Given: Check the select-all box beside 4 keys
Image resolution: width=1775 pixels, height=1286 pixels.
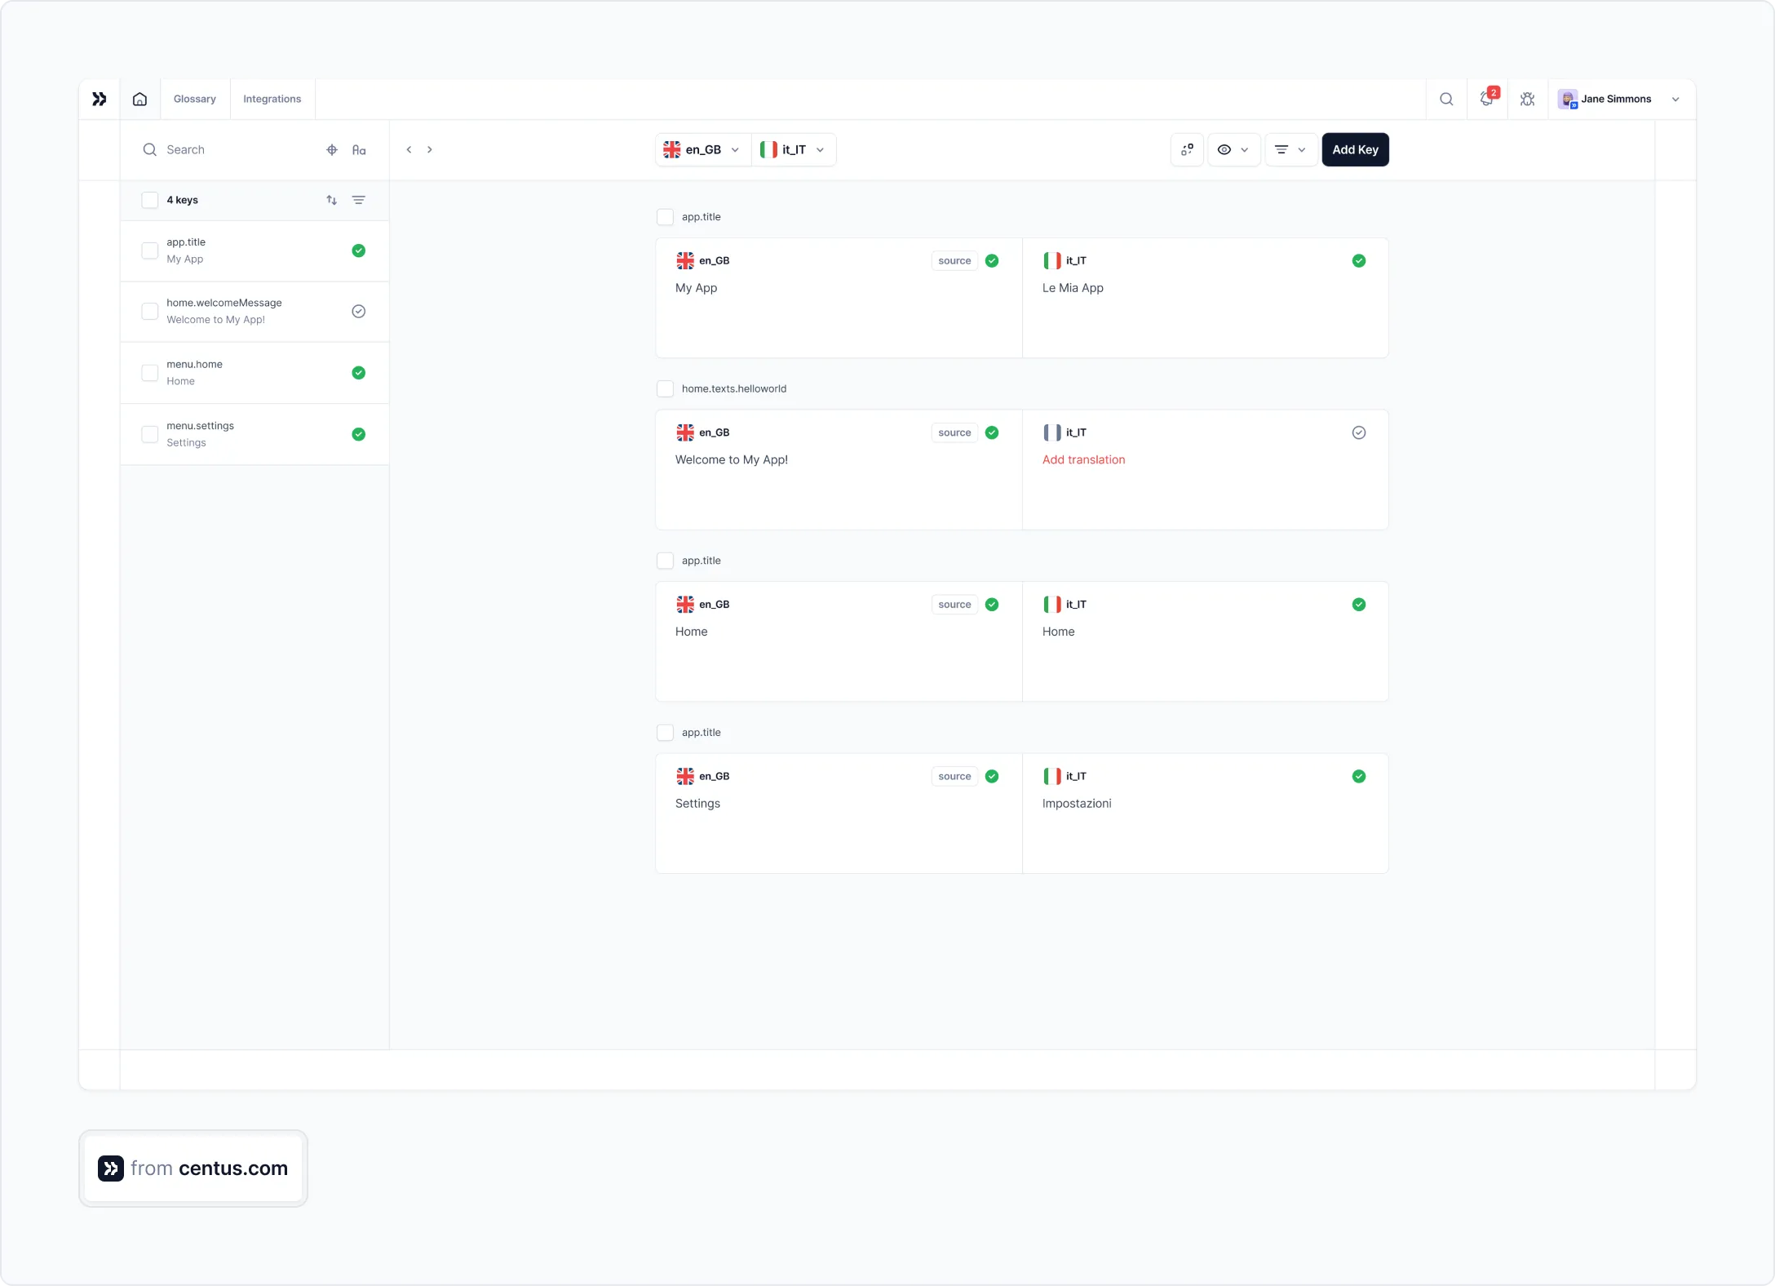Looking at the screenshot, I should 150,200.
